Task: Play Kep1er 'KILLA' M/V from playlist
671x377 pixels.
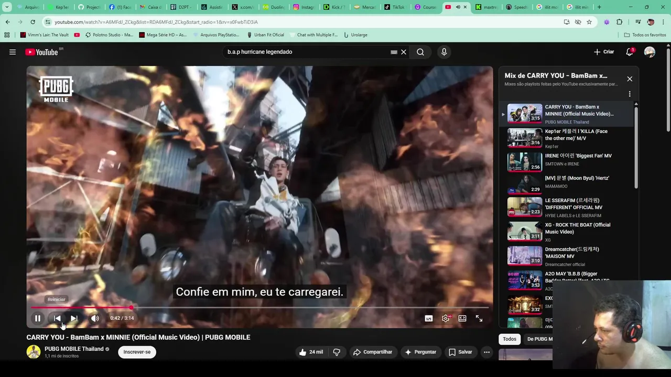Action: point(567,138)
